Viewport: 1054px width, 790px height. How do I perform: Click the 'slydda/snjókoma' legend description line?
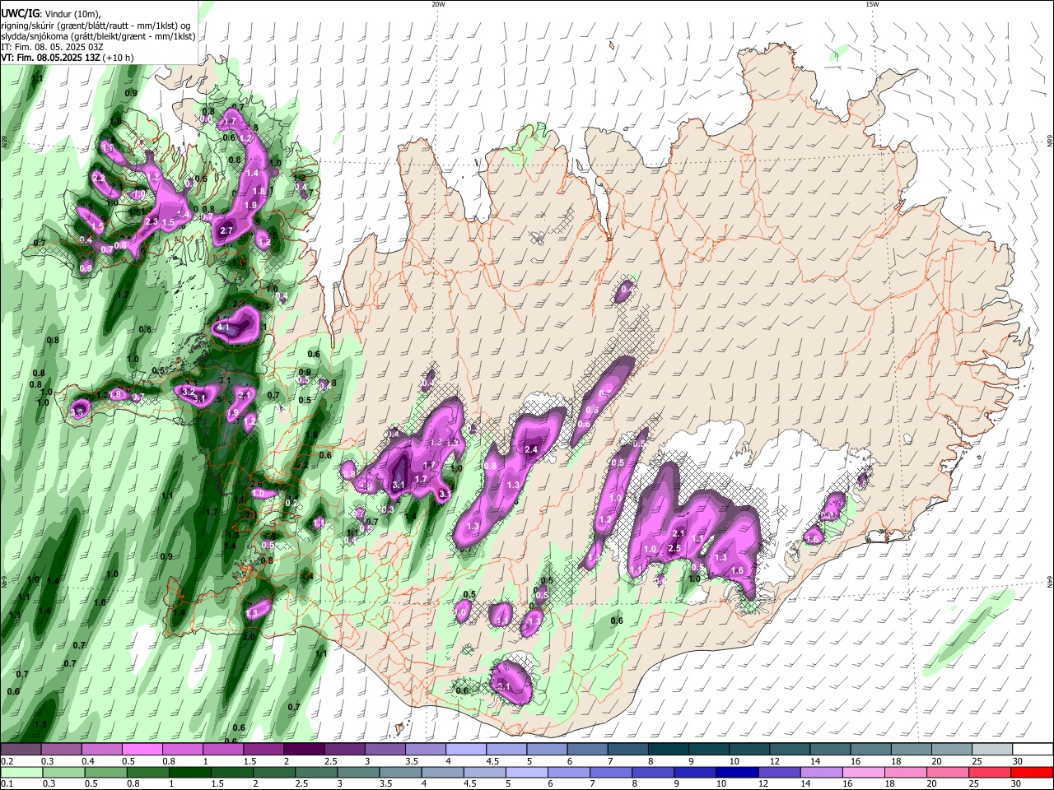coord(98,36)
